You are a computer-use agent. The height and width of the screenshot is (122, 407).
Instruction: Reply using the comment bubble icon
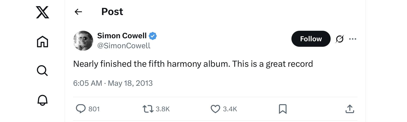pyautogui.click(x=81, y=109)
